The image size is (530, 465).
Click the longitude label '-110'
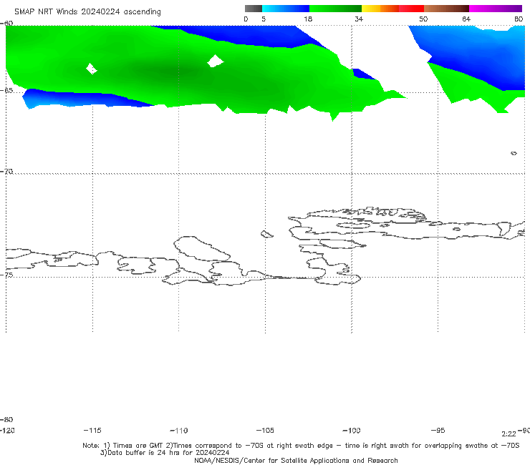(179, 431)
